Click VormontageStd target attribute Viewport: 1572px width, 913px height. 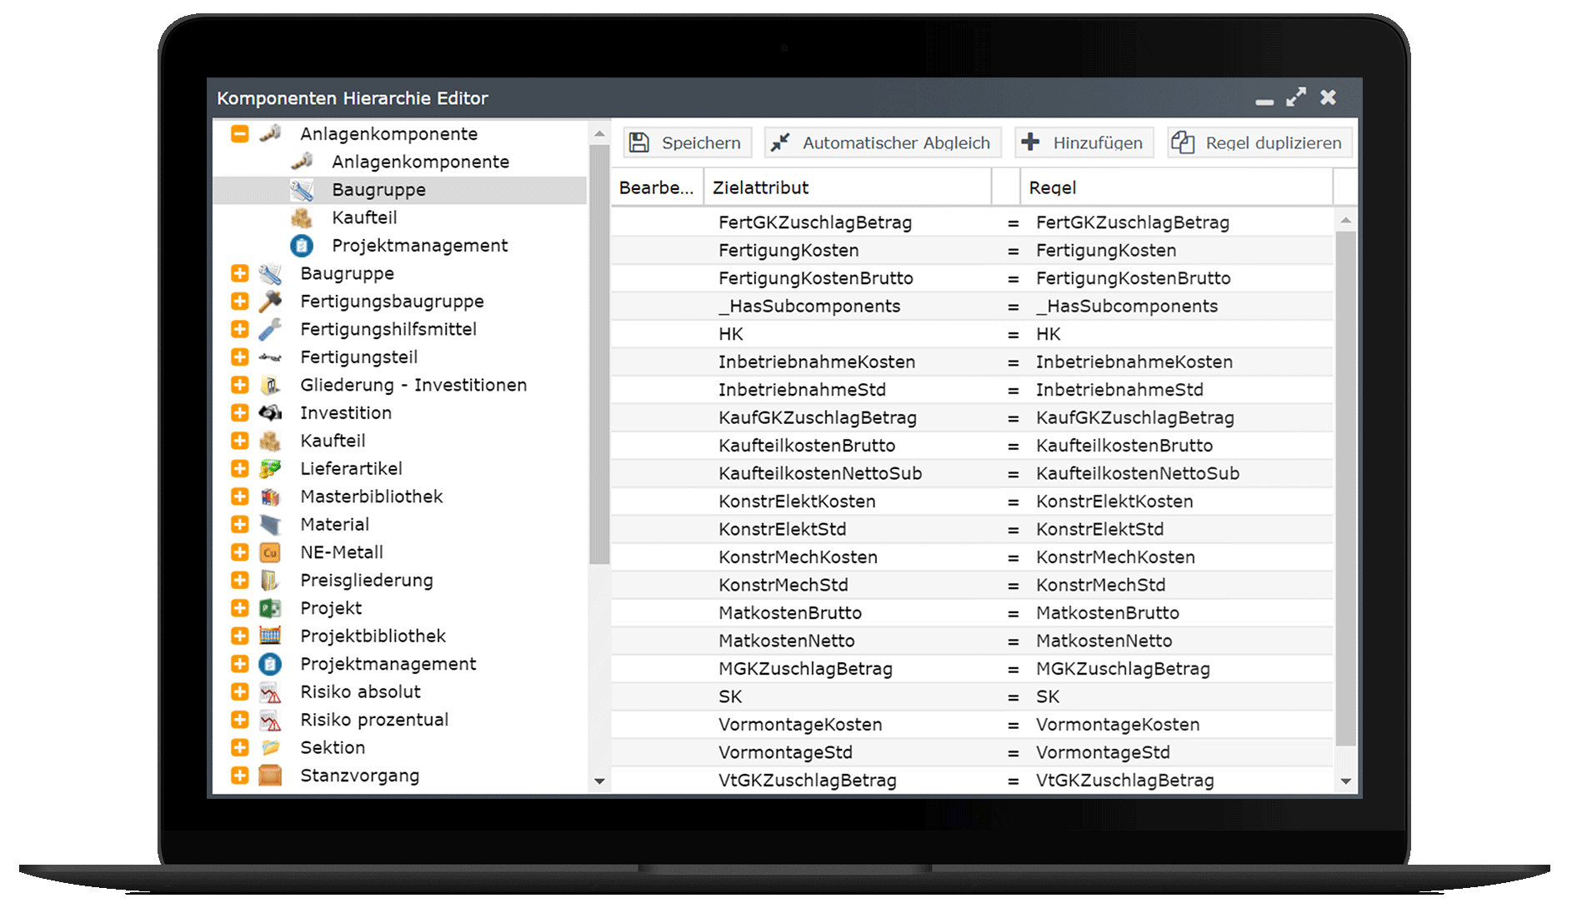tap(785, 752)
